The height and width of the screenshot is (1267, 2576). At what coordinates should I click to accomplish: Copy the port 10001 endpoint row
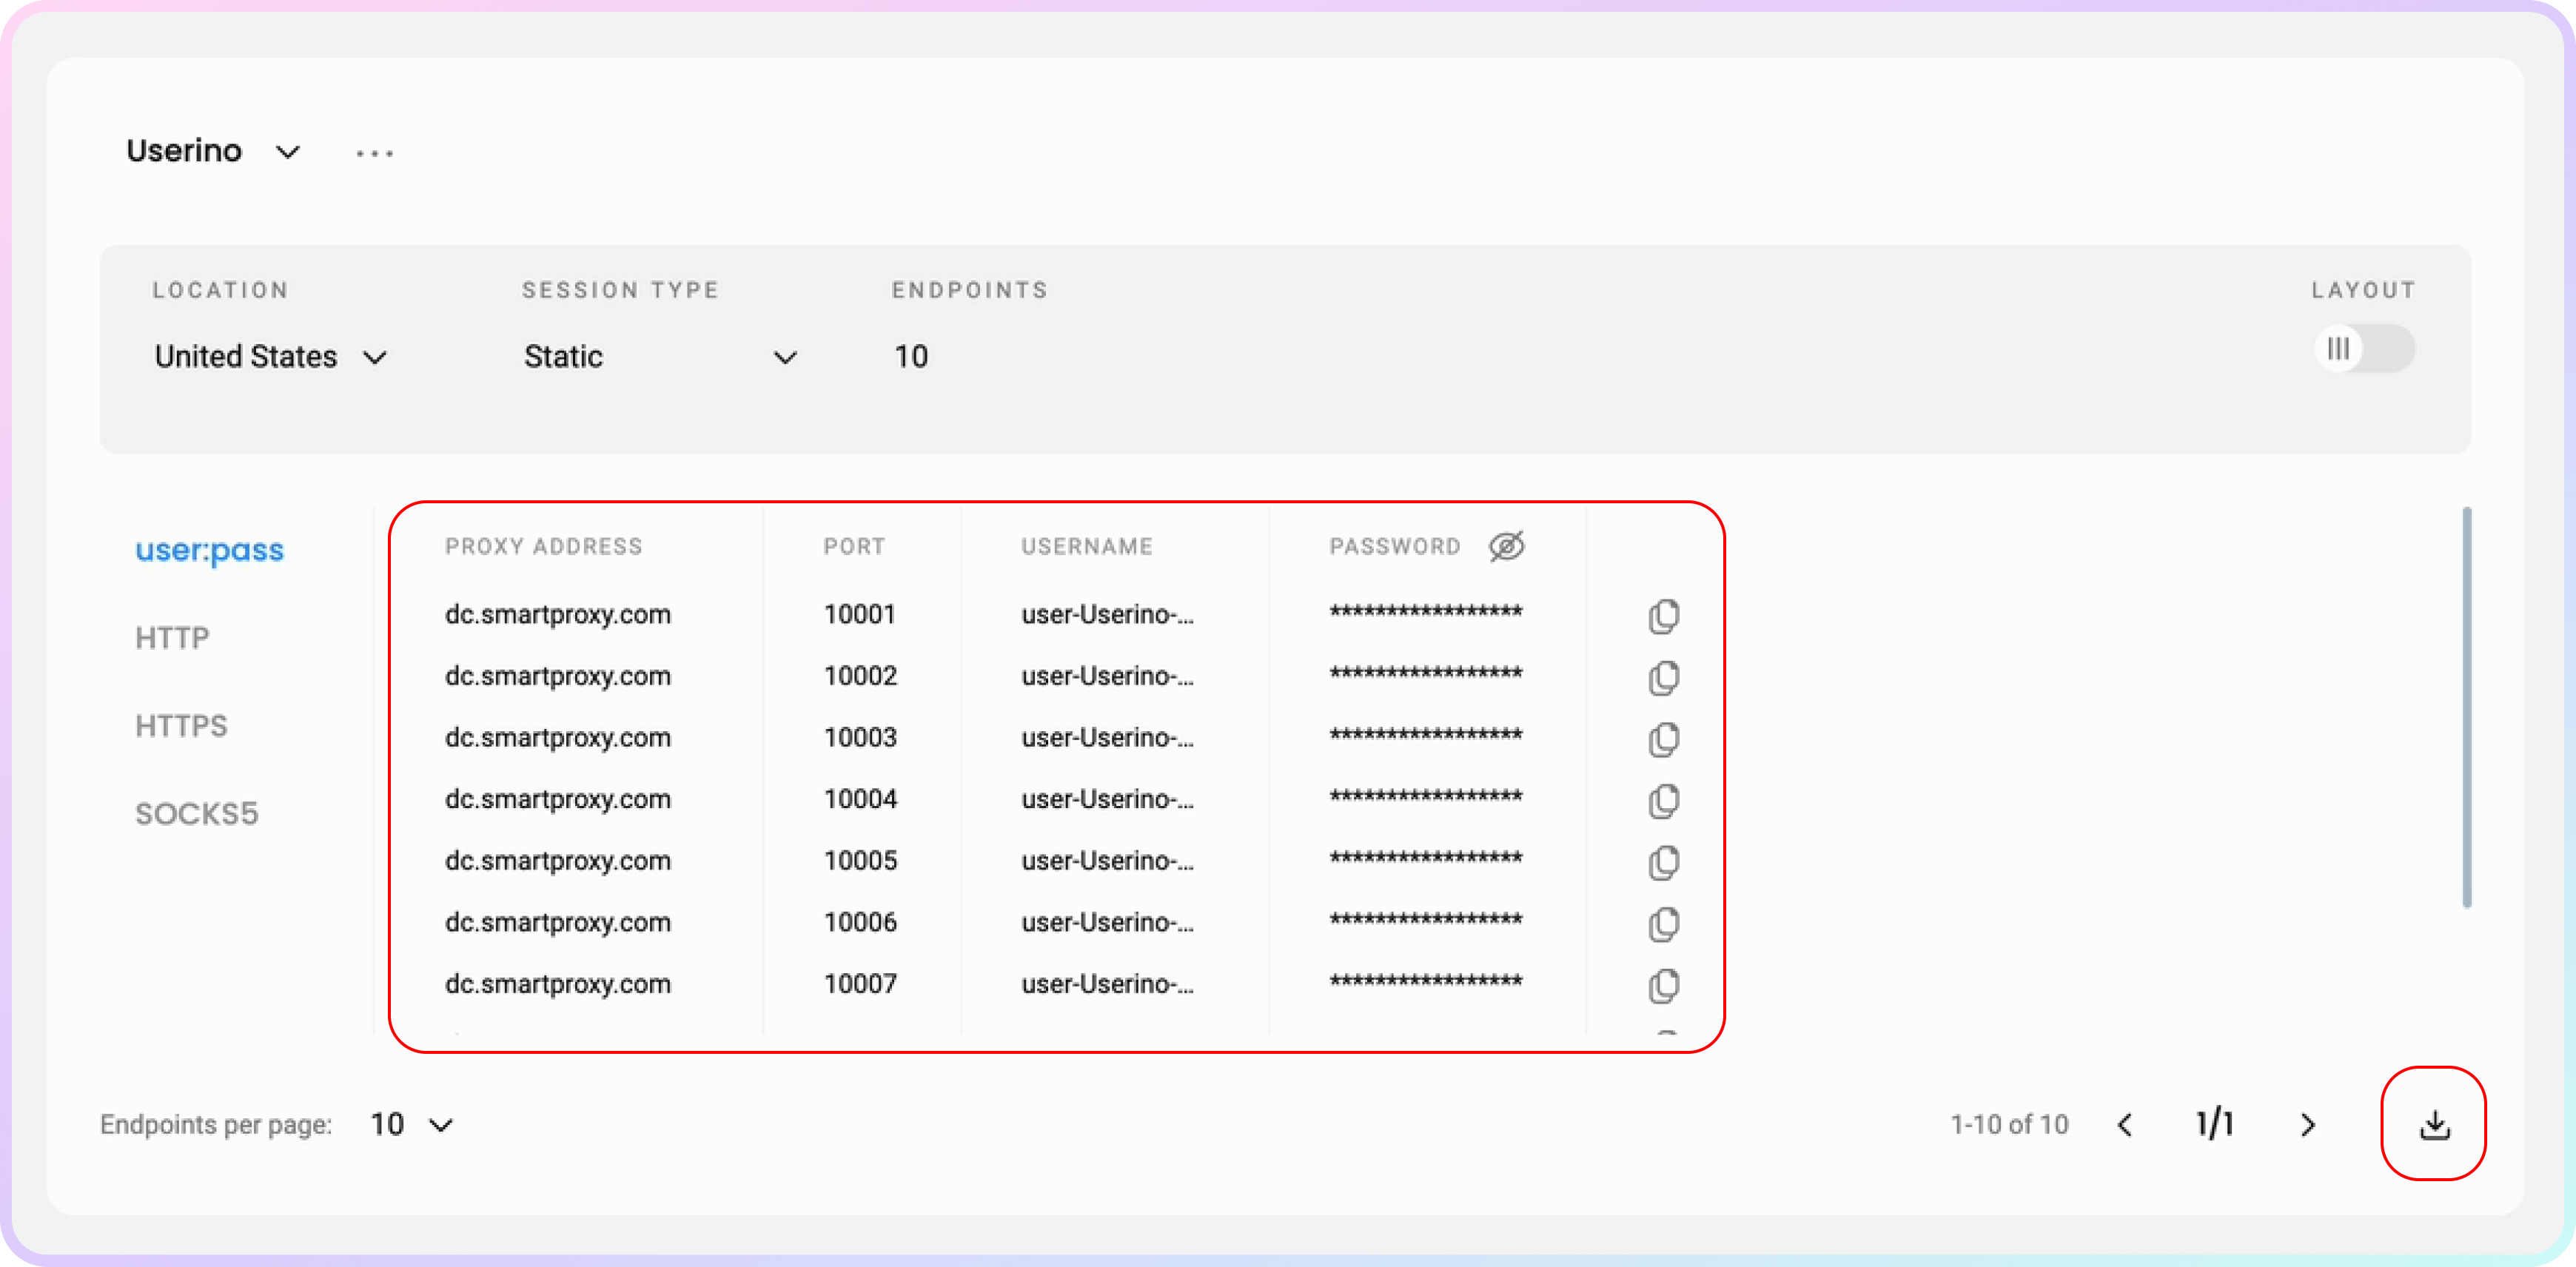tap(1663, 616)
